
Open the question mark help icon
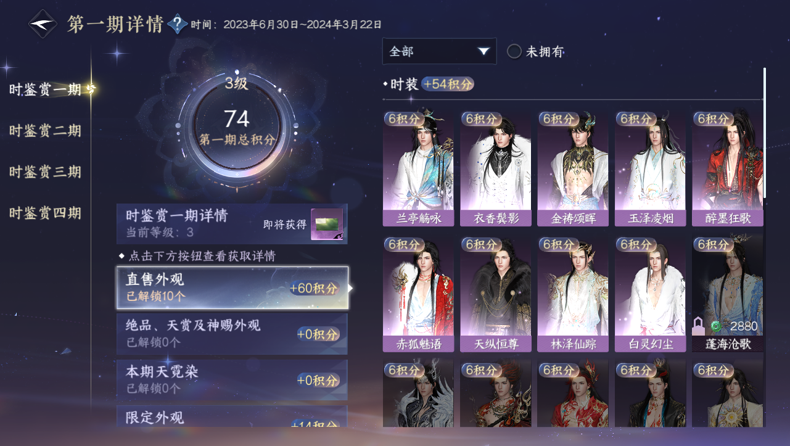point(178,24)
